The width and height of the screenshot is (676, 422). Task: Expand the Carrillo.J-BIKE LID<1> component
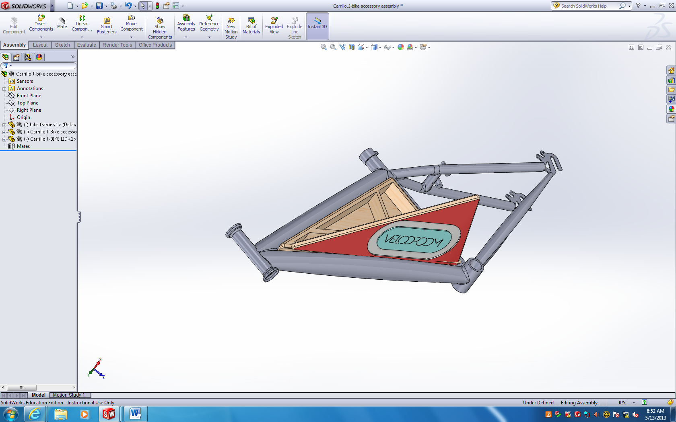click(x=4, y=139)
